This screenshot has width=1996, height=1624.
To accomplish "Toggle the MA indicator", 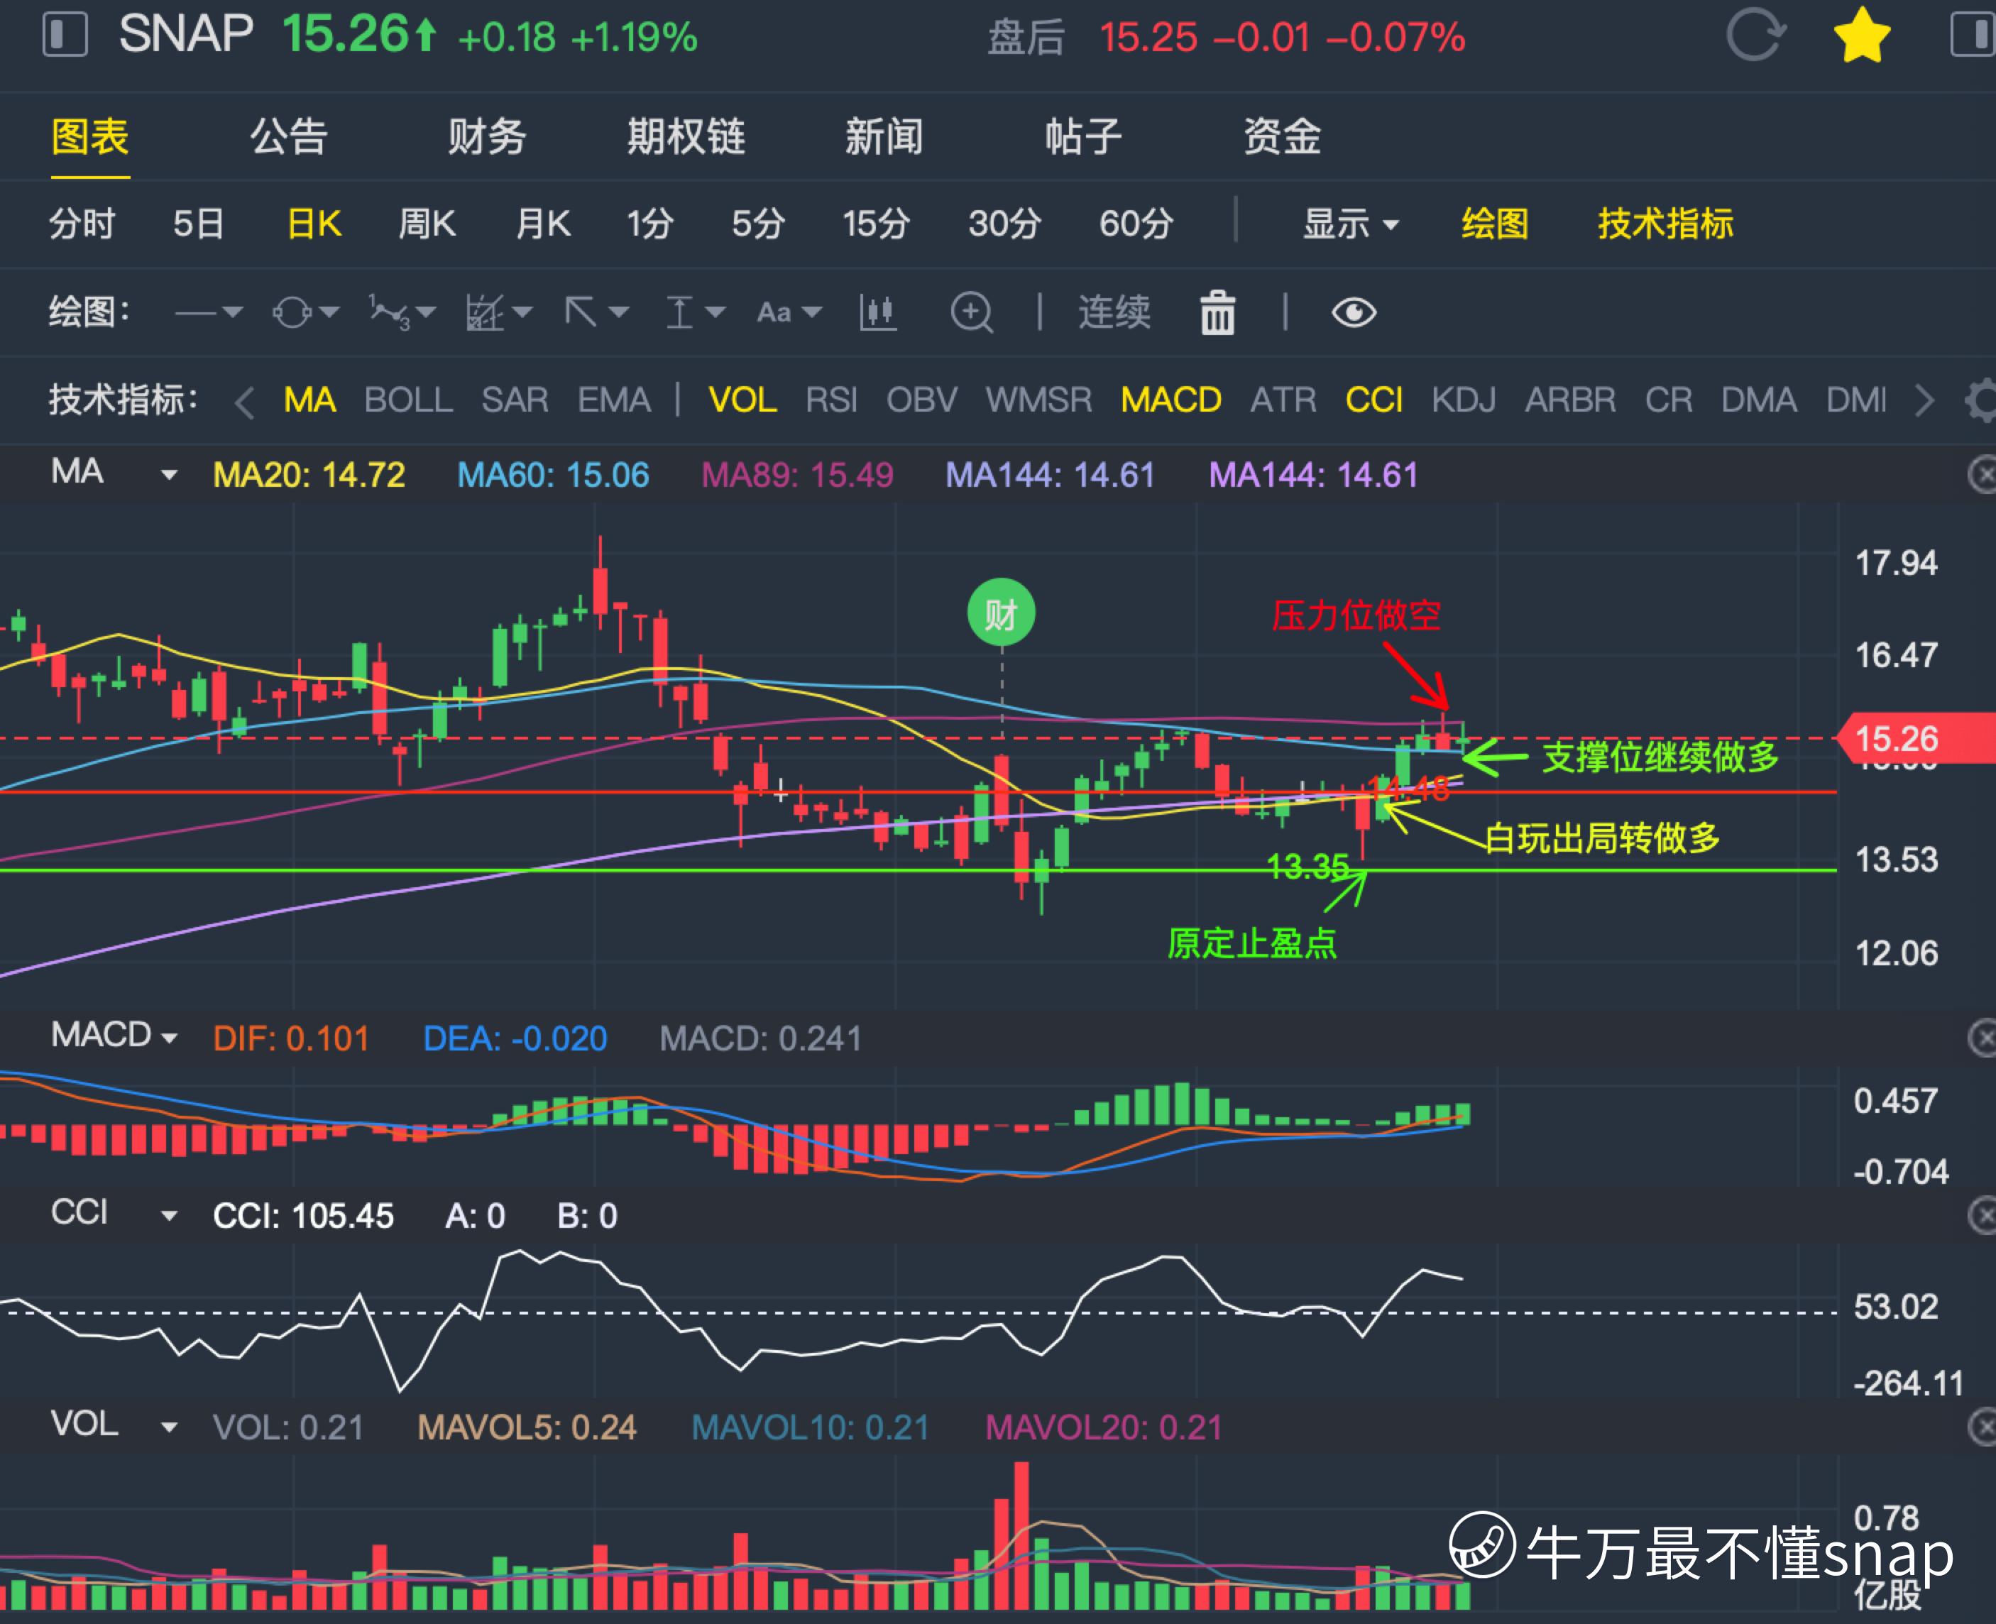I will pos(309,400).
